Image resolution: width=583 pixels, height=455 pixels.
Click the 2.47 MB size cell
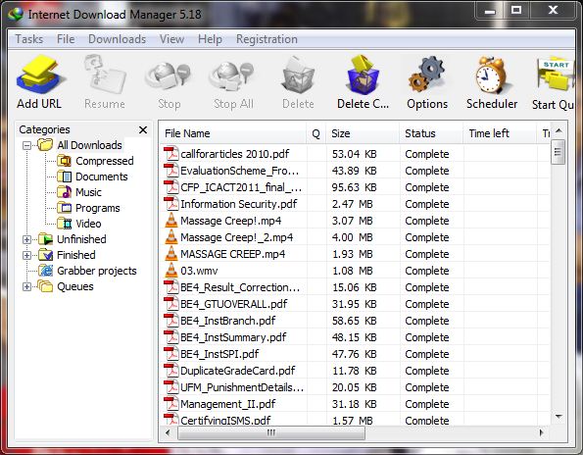click(x=352, y=204)
